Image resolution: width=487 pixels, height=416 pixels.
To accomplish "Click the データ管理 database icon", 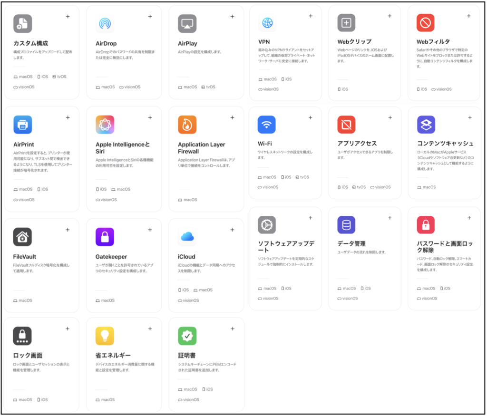I will click(346, 225).
